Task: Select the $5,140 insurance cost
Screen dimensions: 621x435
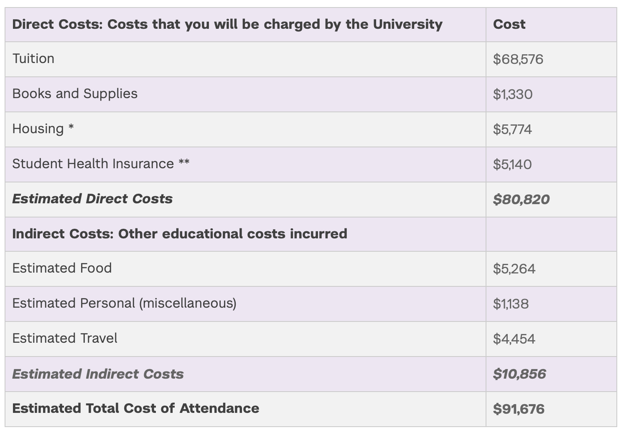Action: coord(512,164)
